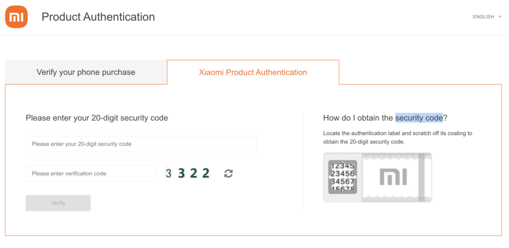Click the "Locate the authentication label" instruction text
This screenshot has height=248, width=509.
398,137
